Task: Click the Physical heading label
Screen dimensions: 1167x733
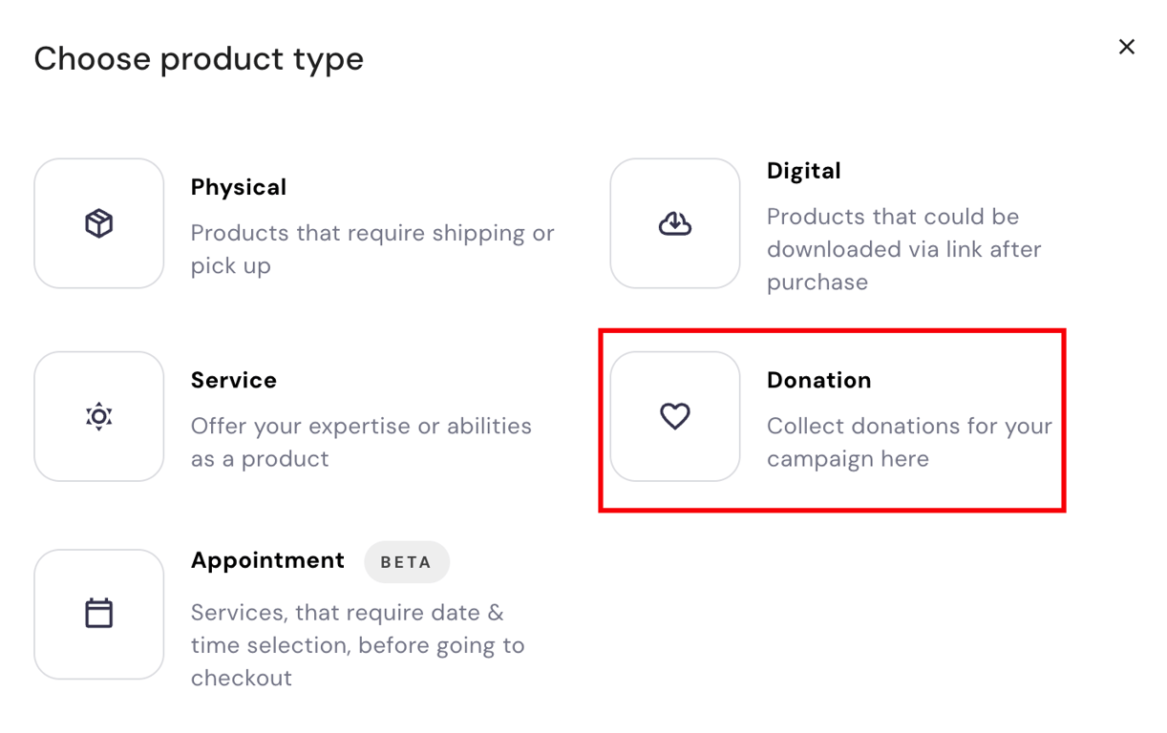Action: [238, 187]
